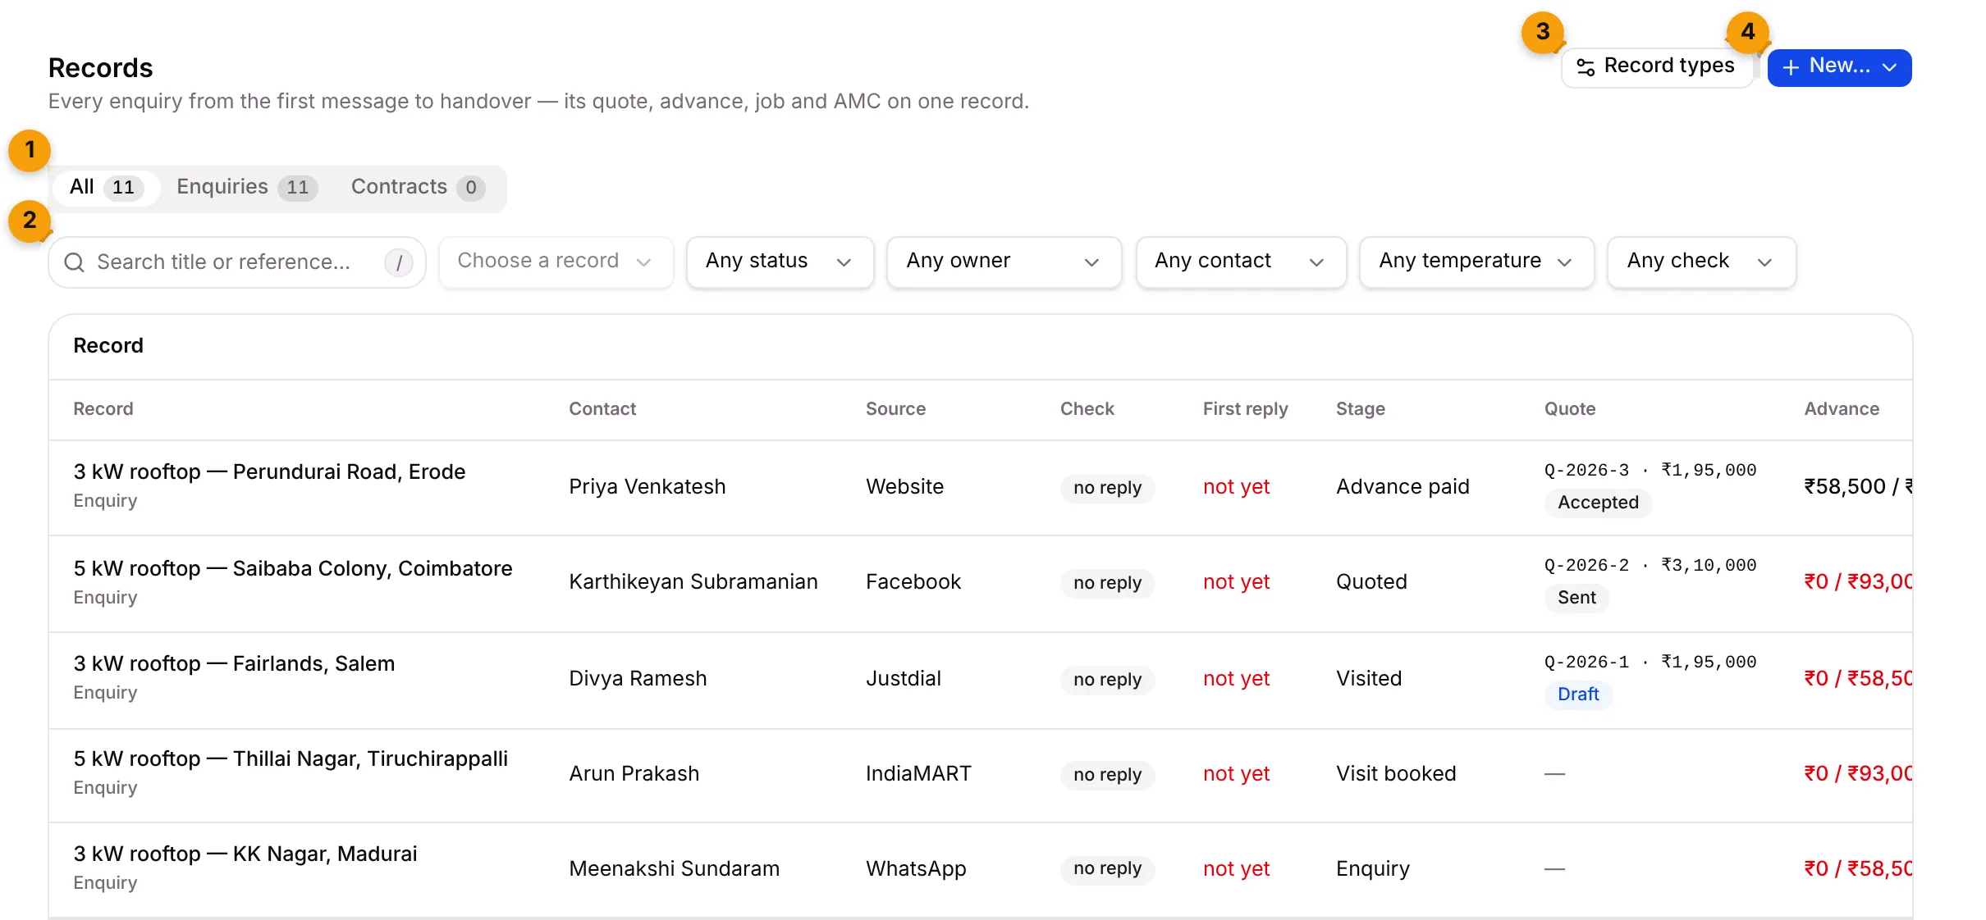
Task: Click the Q-2026-1 quote reference
Action: tap(1586, 663)
